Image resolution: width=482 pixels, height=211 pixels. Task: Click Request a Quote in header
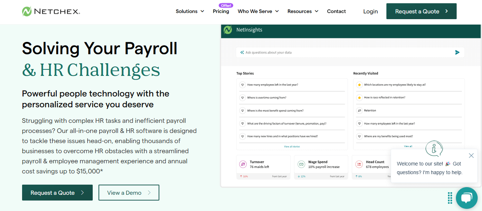421,11
